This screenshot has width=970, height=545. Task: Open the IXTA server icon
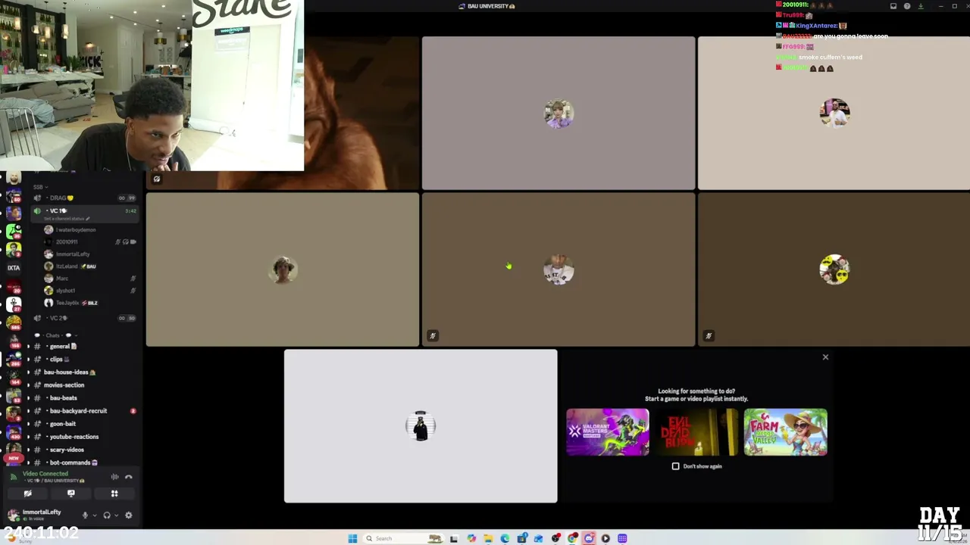pos(14,267)
